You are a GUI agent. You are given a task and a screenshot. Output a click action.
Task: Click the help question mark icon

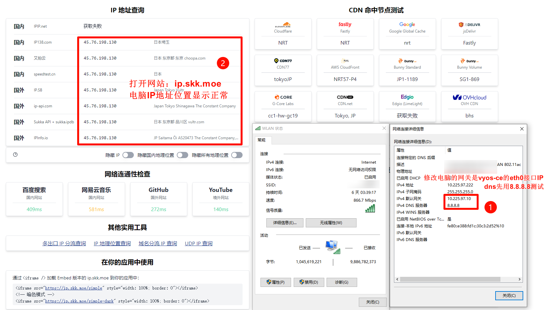click(15, 155)
